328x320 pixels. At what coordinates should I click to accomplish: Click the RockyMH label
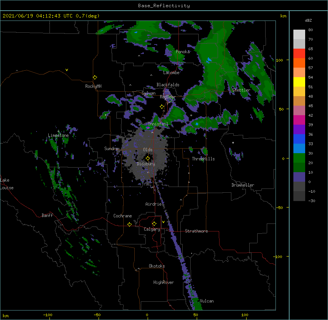[93, 86]
